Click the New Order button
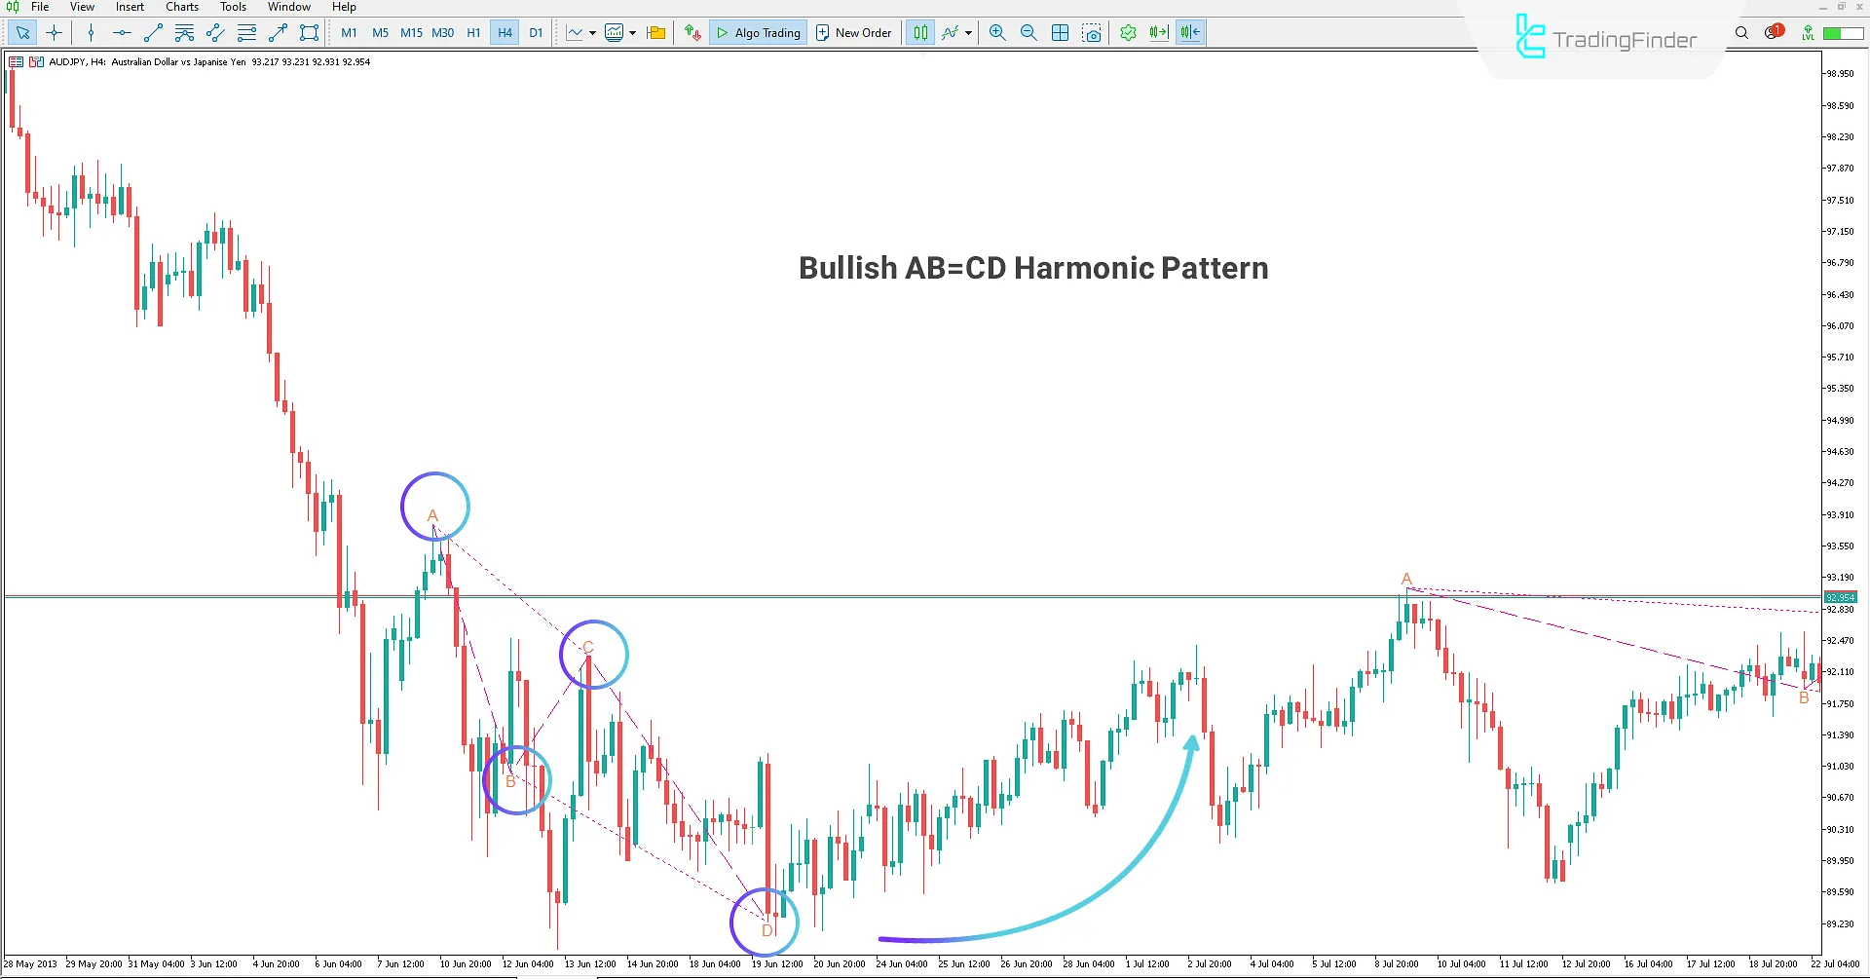Viewport: 1870px width, 979px height. point(853,32)
